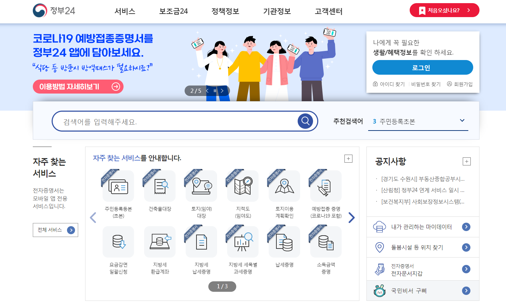The height and width of the screenshot is (304, 506).
Task: Open 내가 관리하는 마이데이터 link
Action: point(422,227)
